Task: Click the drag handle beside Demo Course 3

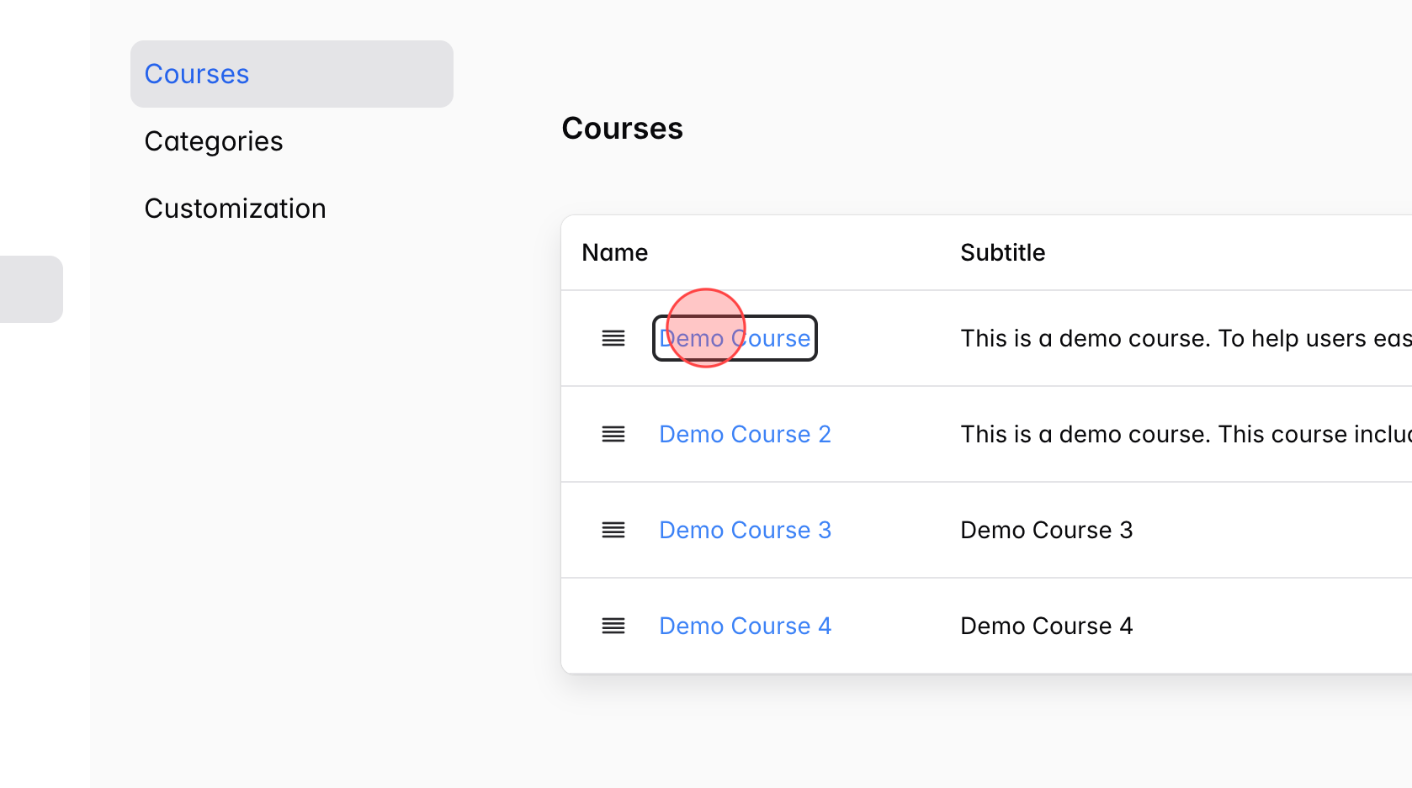Action: (x=613, y=530)
